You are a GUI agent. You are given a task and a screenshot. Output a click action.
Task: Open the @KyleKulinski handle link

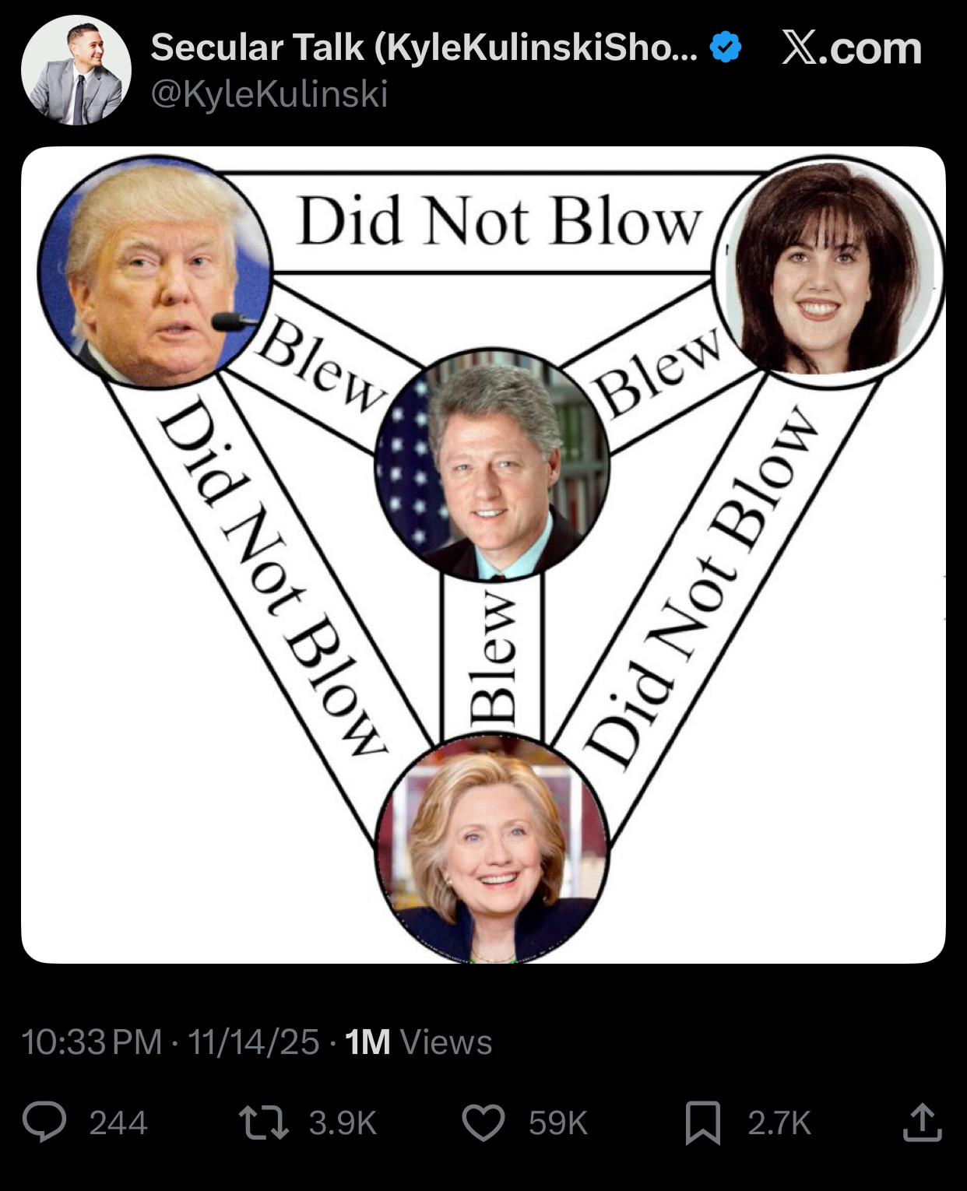tap(269, 95)
